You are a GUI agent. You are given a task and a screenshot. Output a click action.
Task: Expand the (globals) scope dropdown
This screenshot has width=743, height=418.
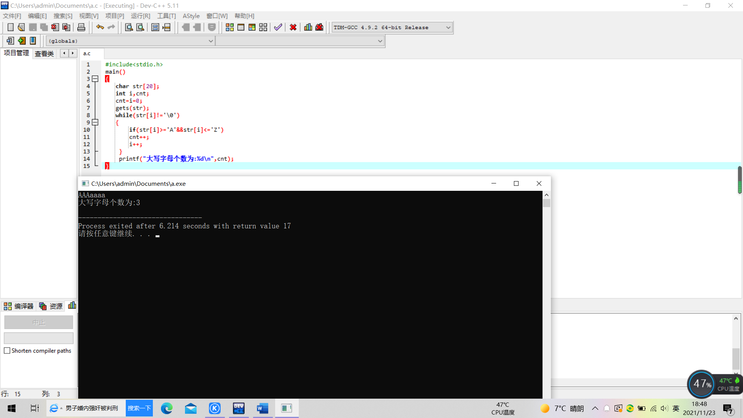click(211, 41)
